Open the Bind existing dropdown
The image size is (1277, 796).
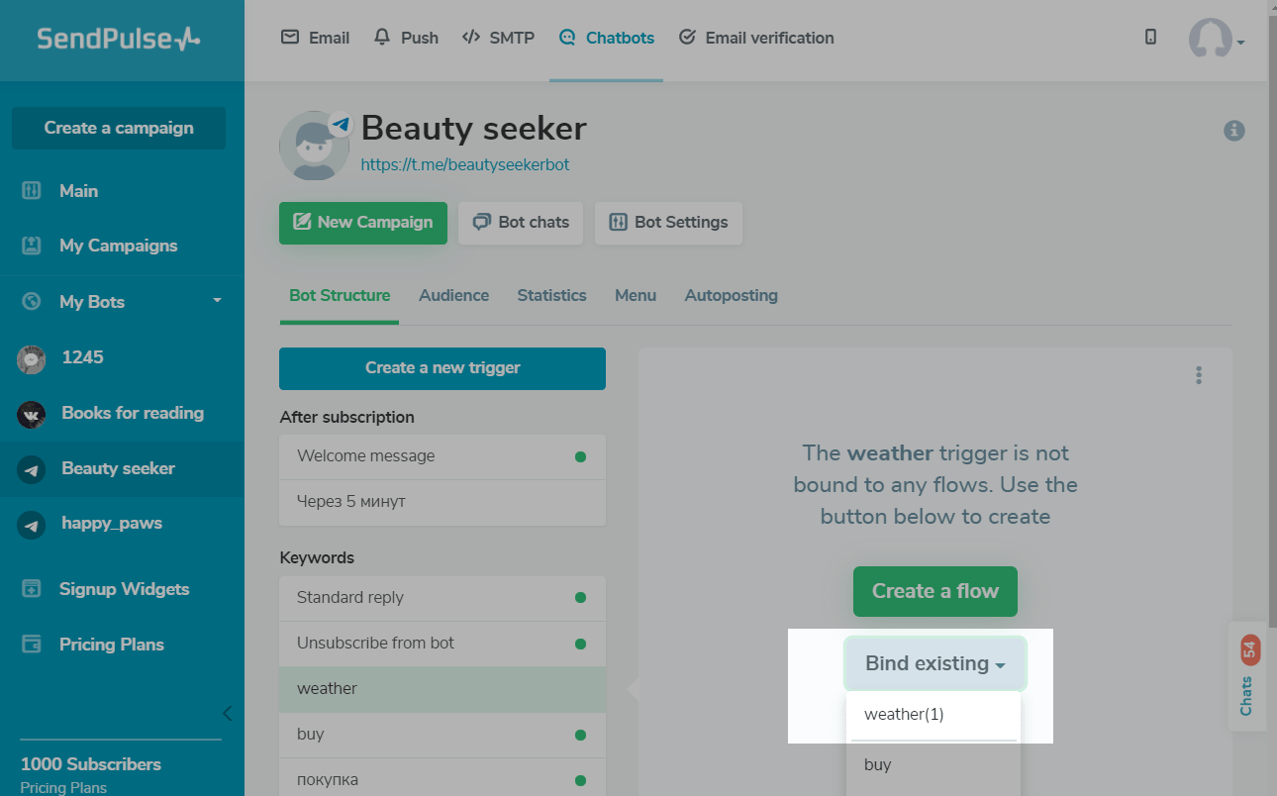tap(934, 663)
